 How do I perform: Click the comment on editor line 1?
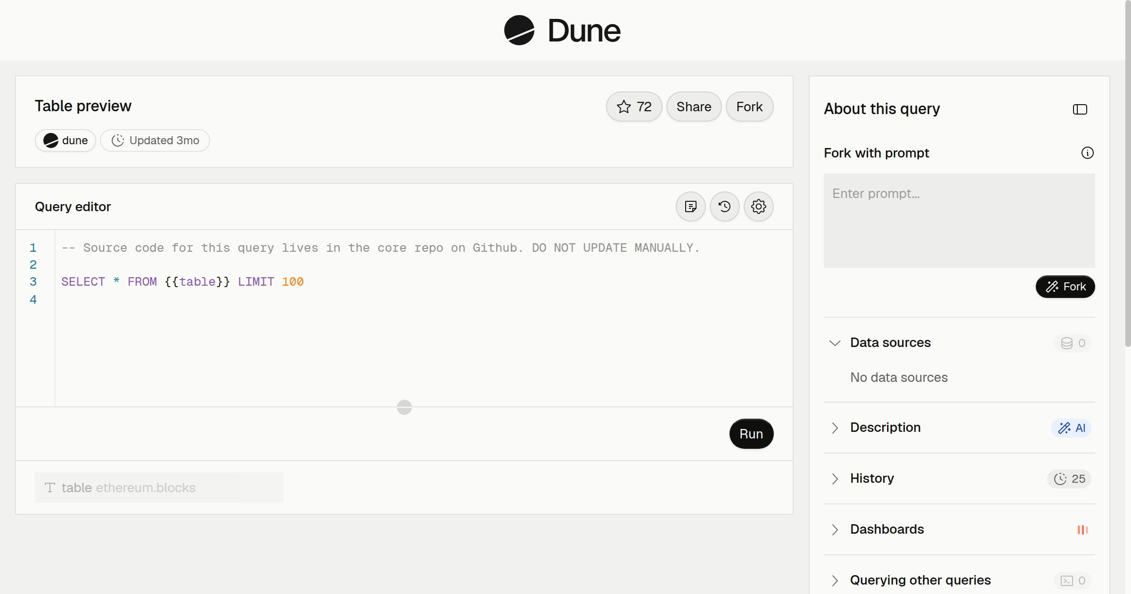tap(380, 248)
